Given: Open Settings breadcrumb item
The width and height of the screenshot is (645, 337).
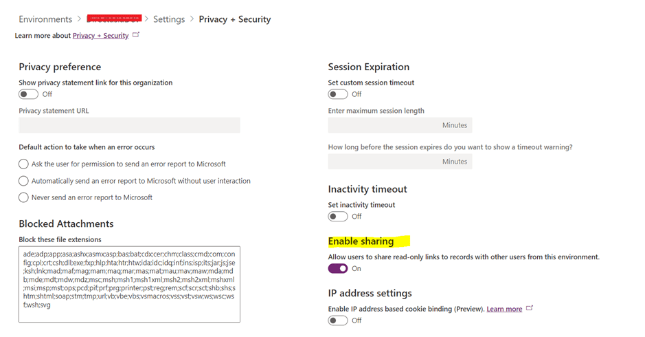Looking at the screenshot, I should point(169,19).
